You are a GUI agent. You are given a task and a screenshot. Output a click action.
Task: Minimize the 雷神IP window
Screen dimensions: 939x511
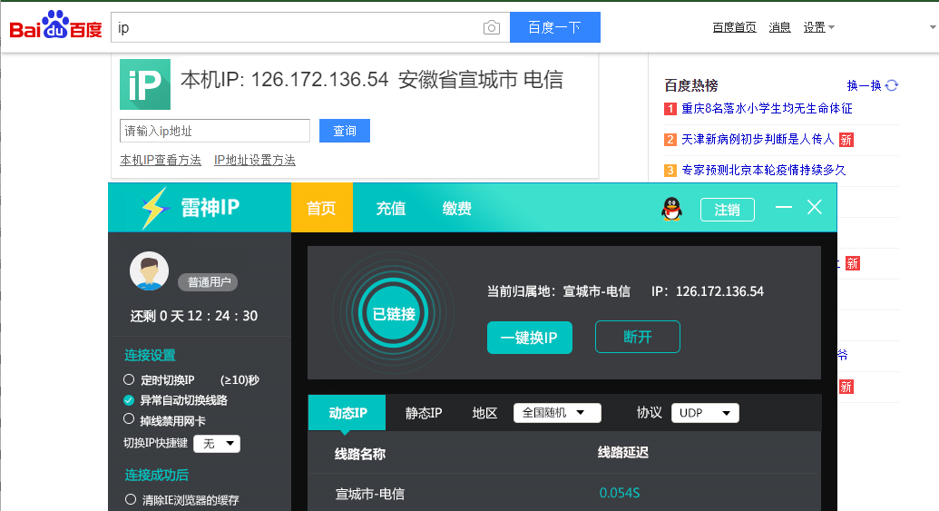click(x=783, y=207)
